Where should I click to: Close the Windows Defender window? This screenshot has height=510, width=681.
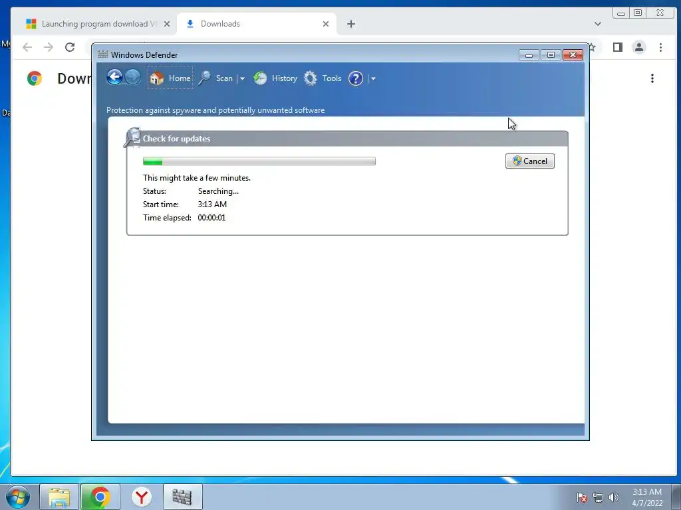click(x=573, y=54)
